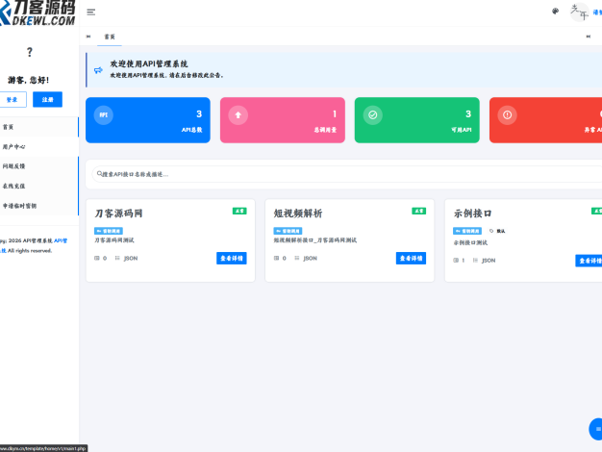Click the search magnifier icon
Viewport: 602px width, 452px height.
[x=99, y=174]
